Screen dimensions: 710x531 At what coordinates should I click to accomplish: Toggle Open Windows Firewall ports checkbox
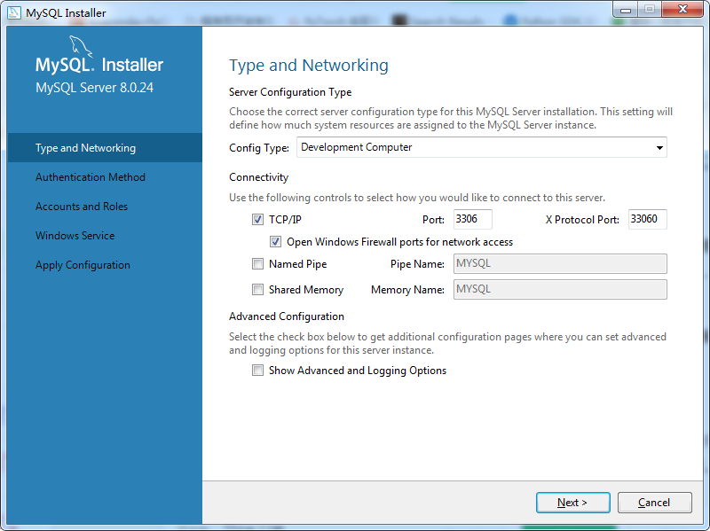pyautogui.click(x=275, y=241)
